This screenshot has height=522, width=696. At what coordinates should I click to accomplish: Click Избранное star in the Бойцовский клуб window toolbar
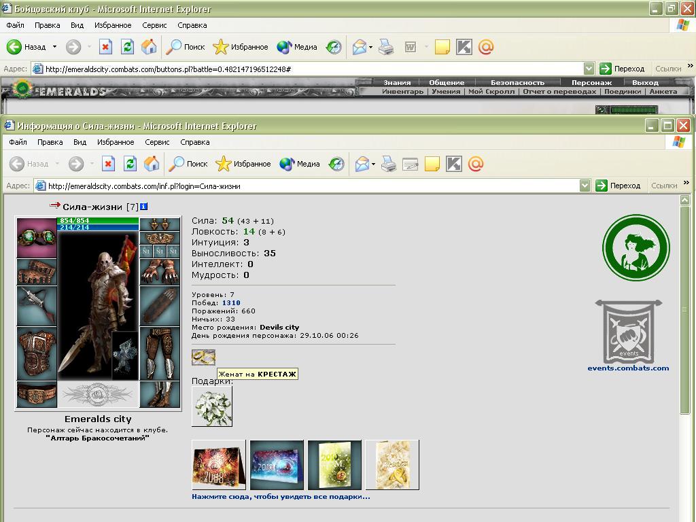click(x=240, y=47)
